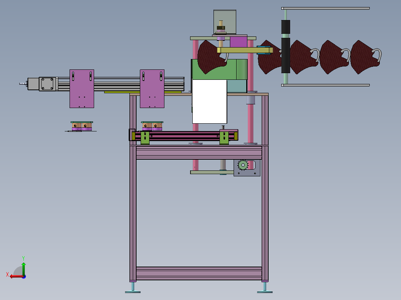Select the yellow horizontal arm bar
Image resolution: width=401 pixels, height=300 pixels.
(245, 50)
